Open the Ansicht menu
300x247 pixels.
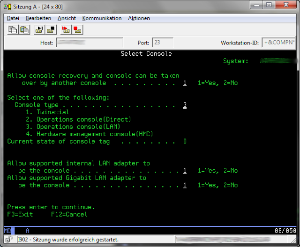pyautogui.click(x=67, y=18)
